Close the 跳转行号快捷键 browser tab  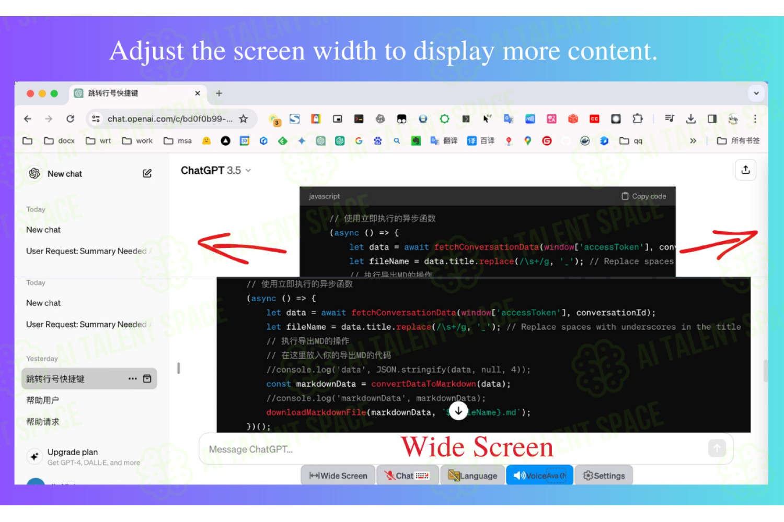[198, 93]
